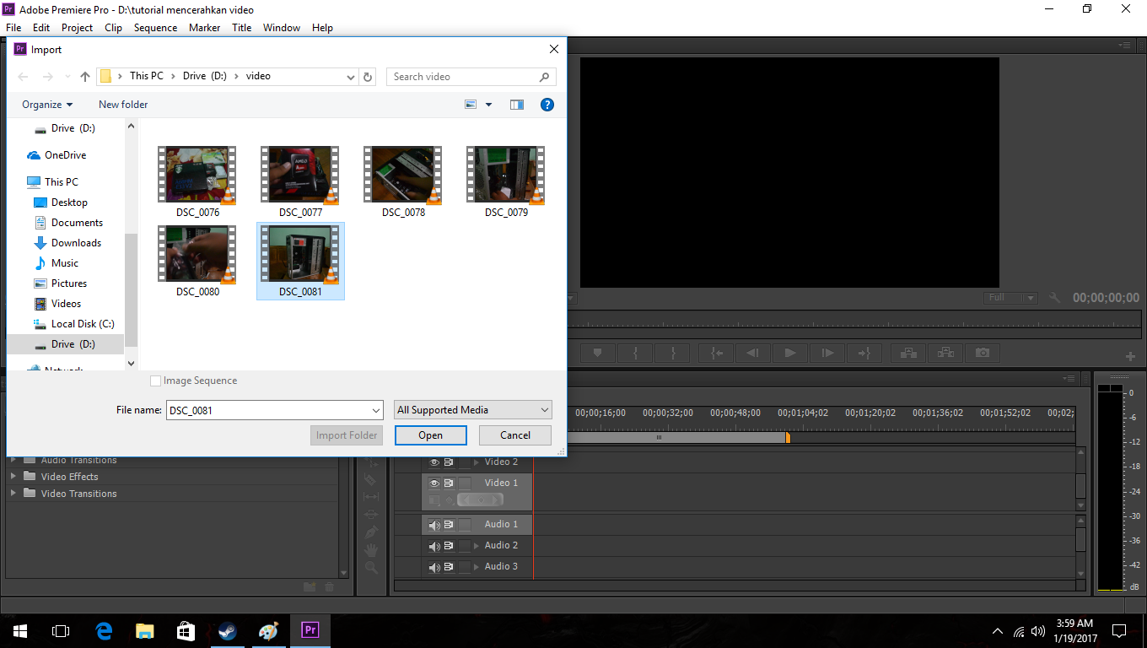This screenshot has height=648, width=1147.
Task: Cancel the Import dialog
Action: (515, 435)
